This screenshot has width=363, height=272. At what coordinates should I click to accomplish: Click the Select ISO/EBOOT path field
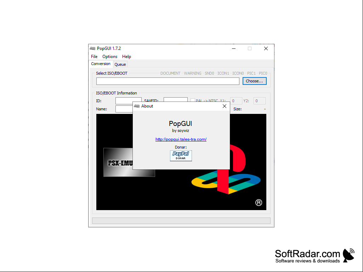pos(168,81)
